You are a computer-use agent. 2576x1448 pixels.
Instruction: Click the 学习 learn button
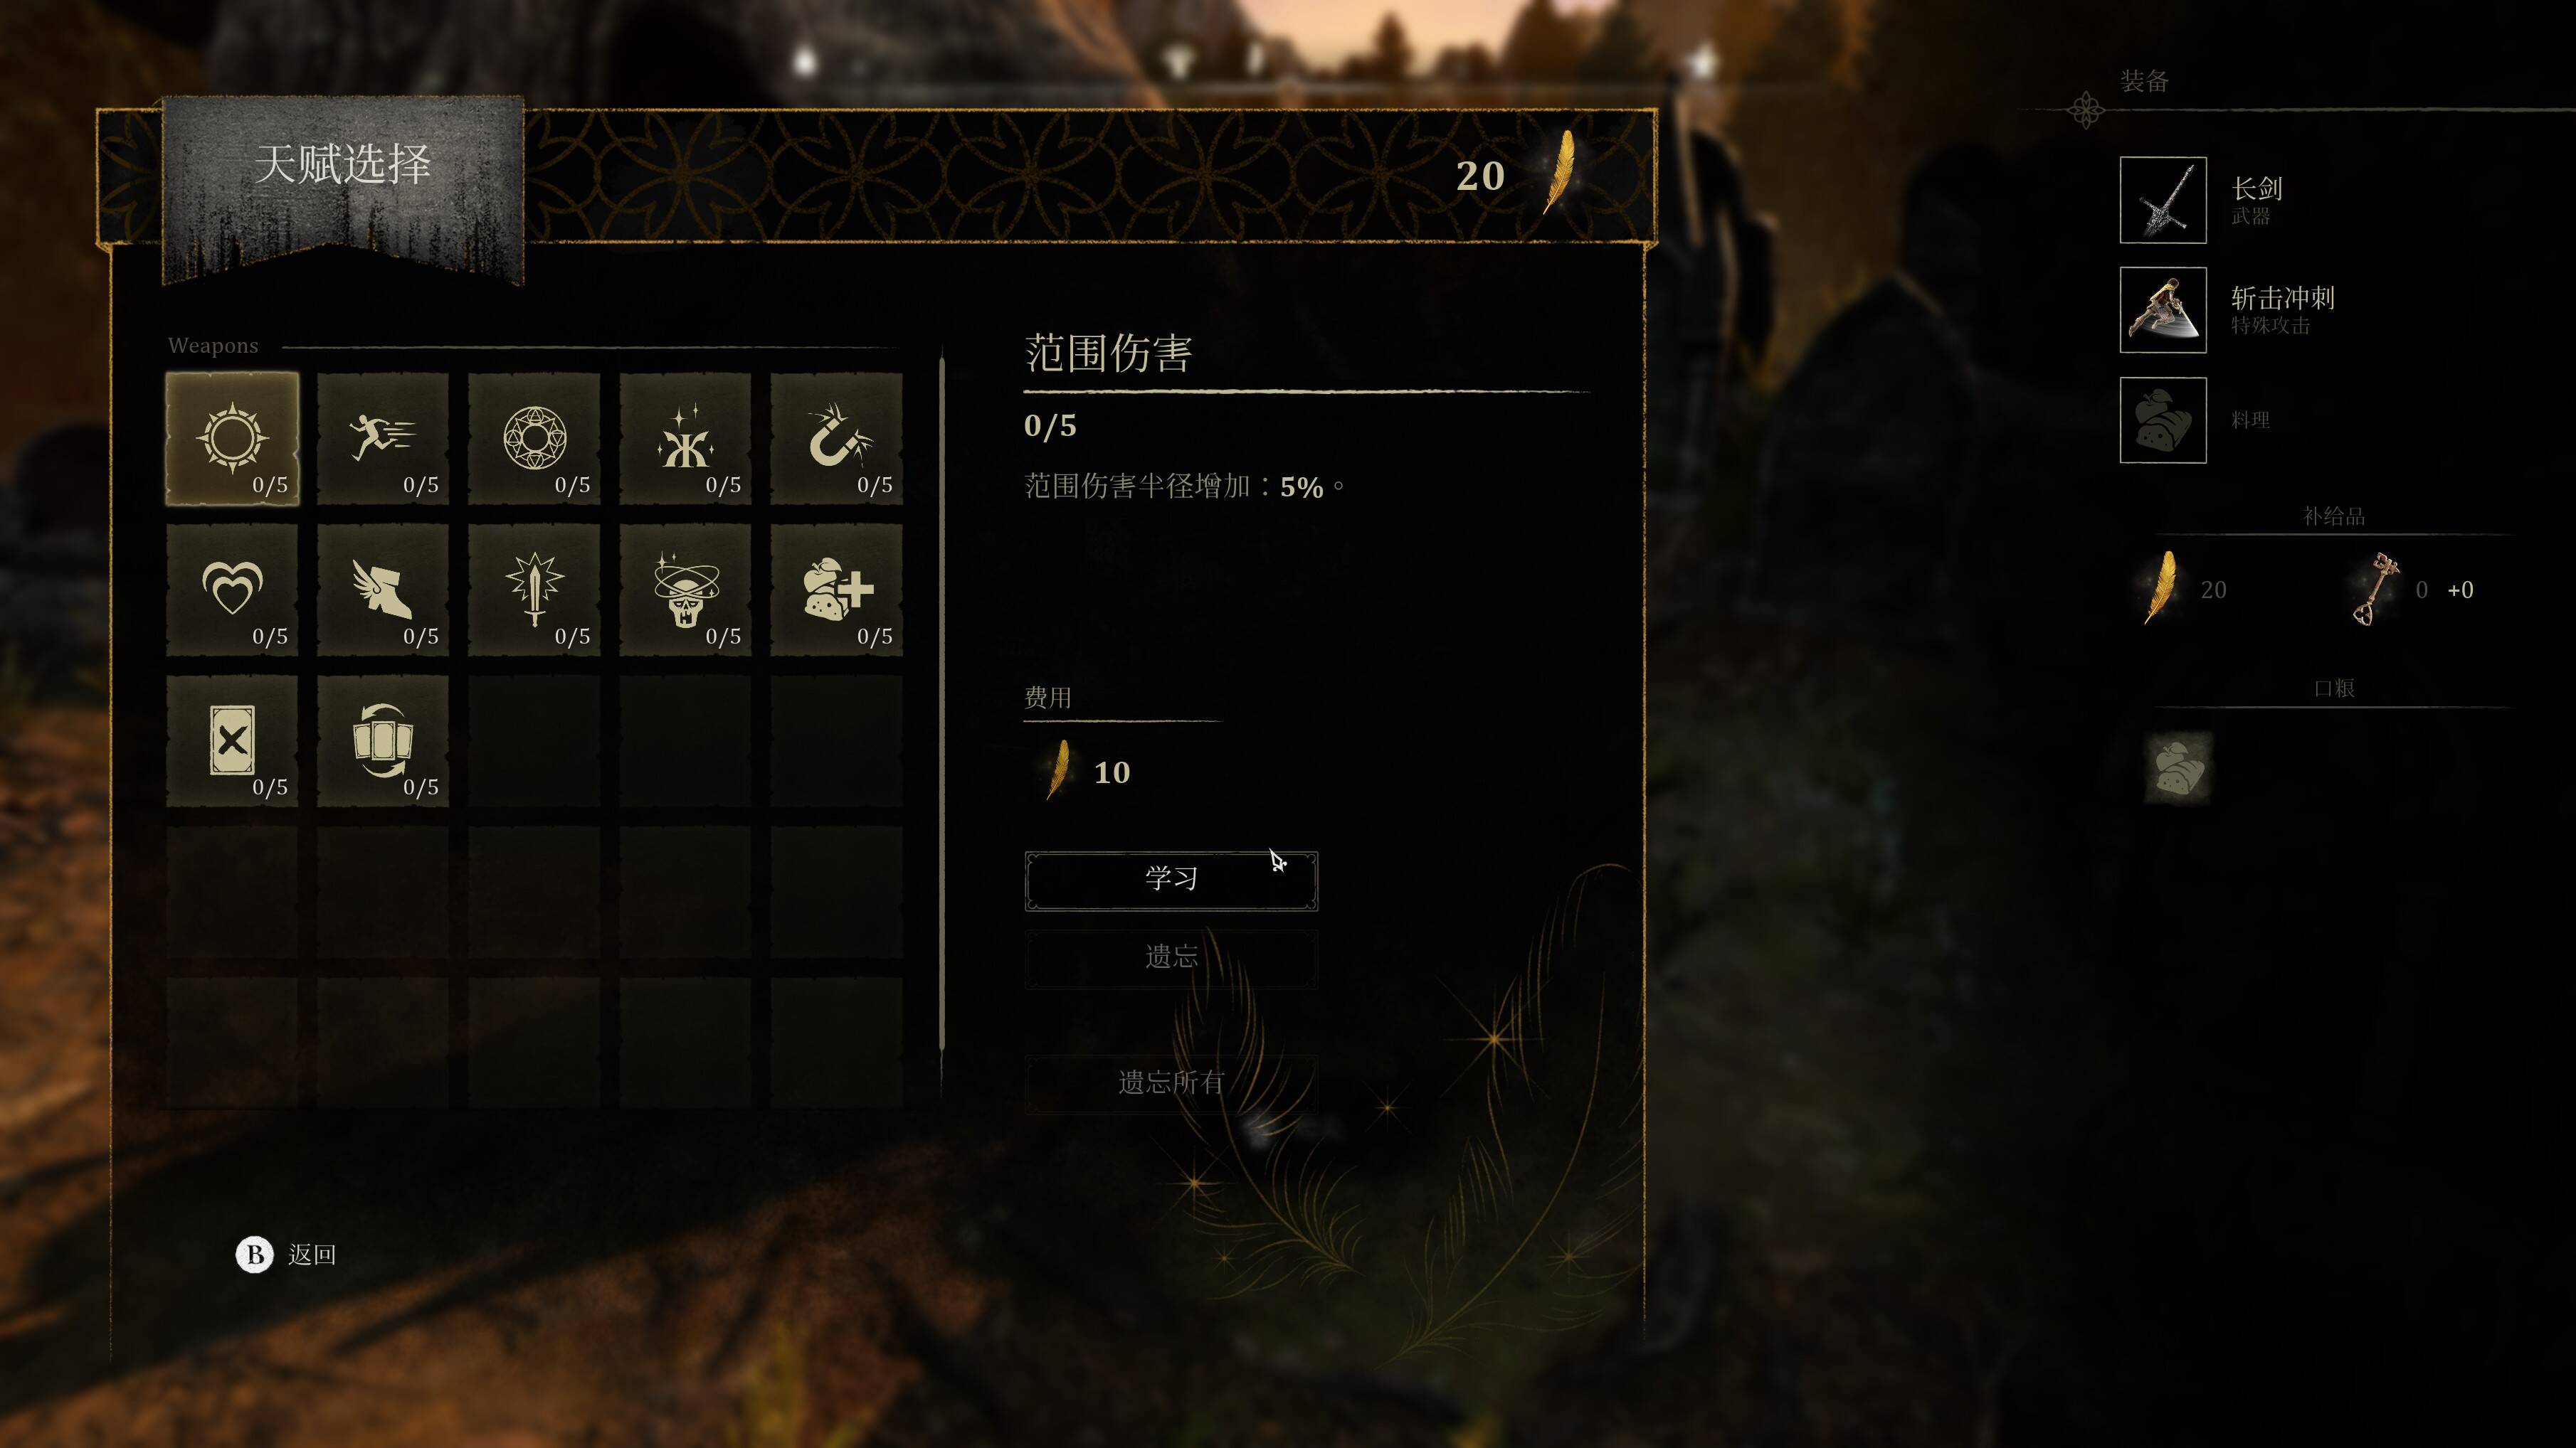coord(1171,880)
